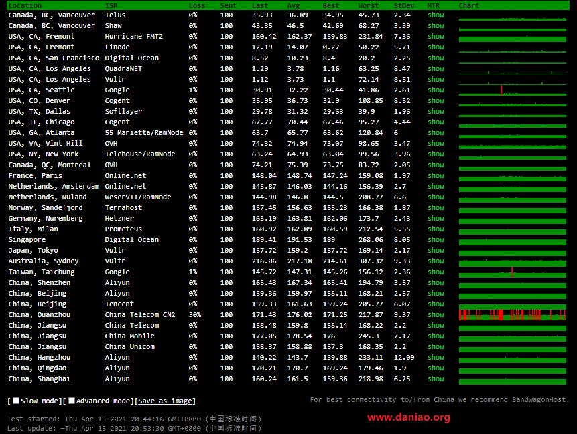Show MTR for Beijing Aliyun row
The width and height of the screenshot is (577, 434).
[x=436, y=293]
